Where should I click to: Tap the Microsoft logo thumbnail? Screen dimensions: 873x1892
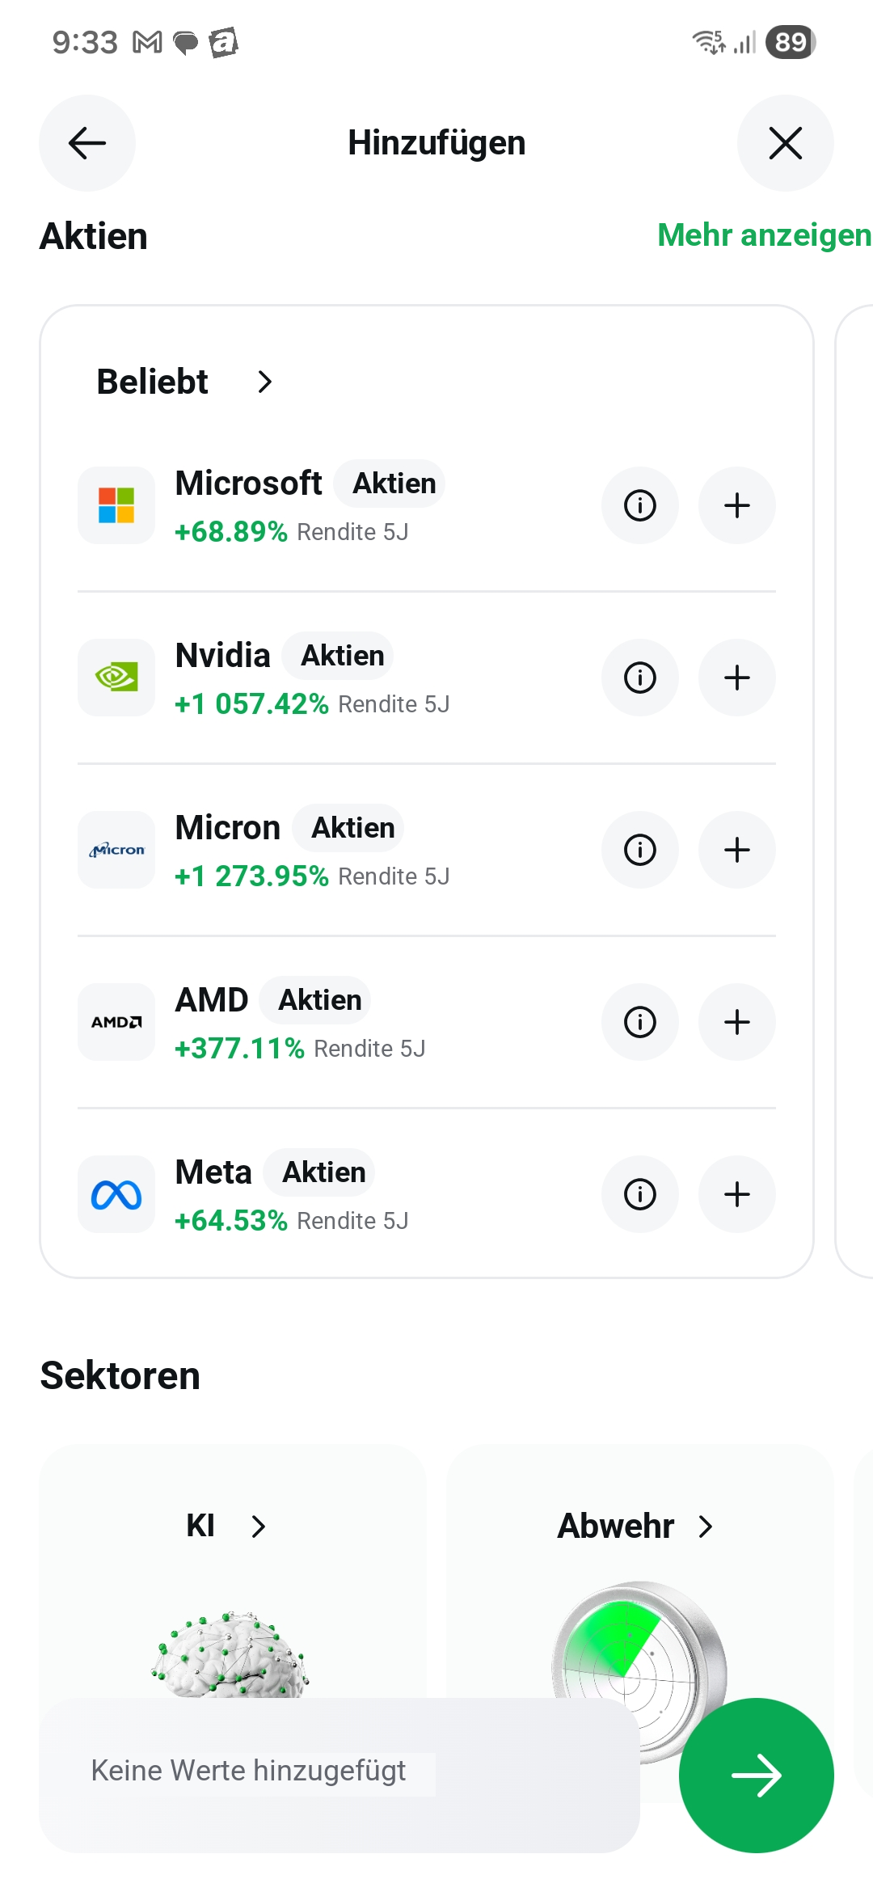pyautogui.click(x=116, y=505)
